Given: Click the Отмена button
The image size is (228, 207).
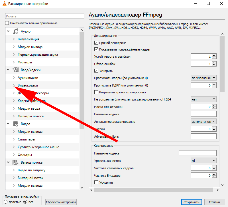Looking at the screenshot, I should click(x=215, y=202).
